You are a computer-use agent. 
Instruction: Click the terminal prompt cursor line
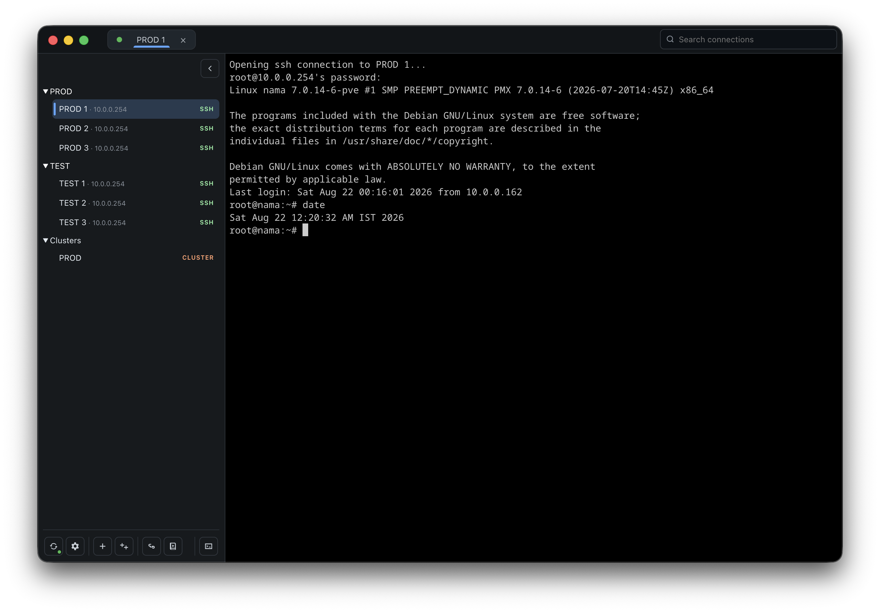click(x=269, y=231)
